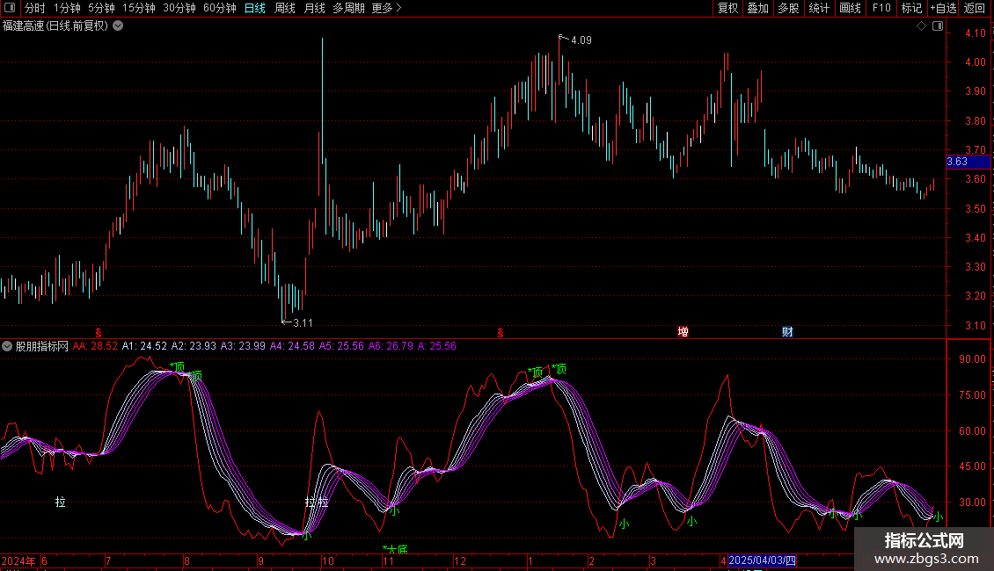
Task: Switch to the 分时 chart tab
Action: tap(35, 8)
